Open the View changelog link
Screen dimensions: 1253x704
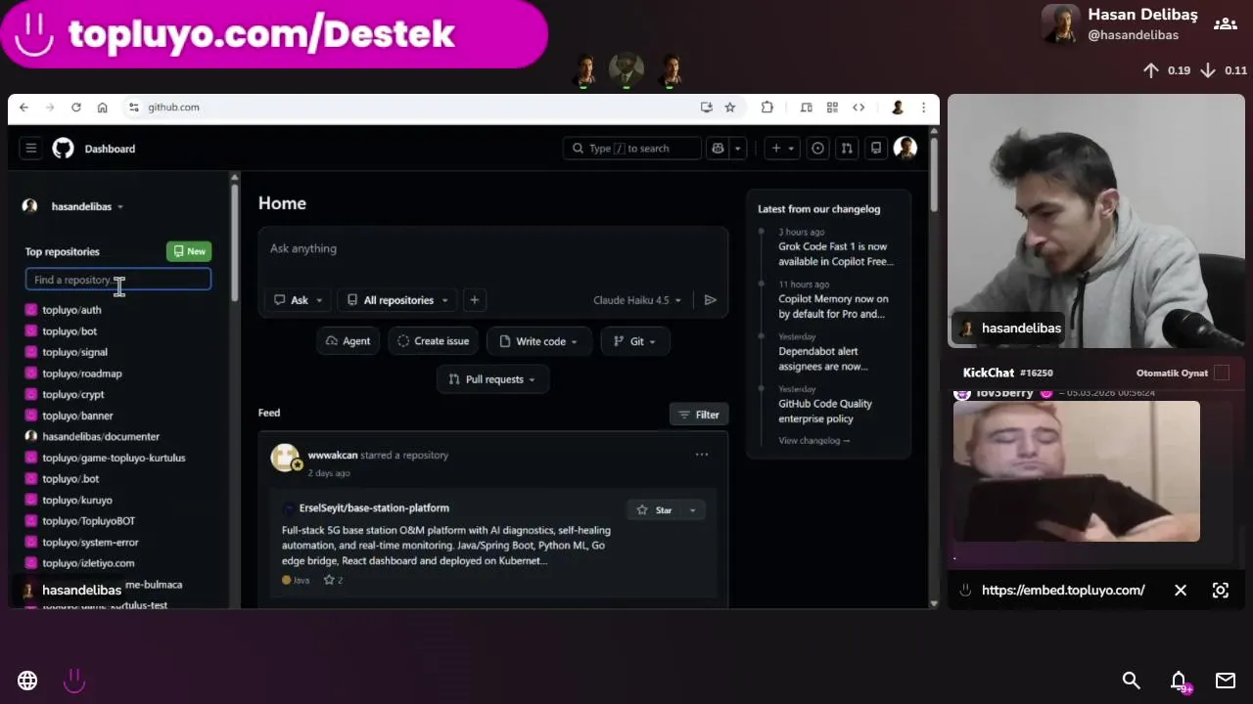coord(814,441)
